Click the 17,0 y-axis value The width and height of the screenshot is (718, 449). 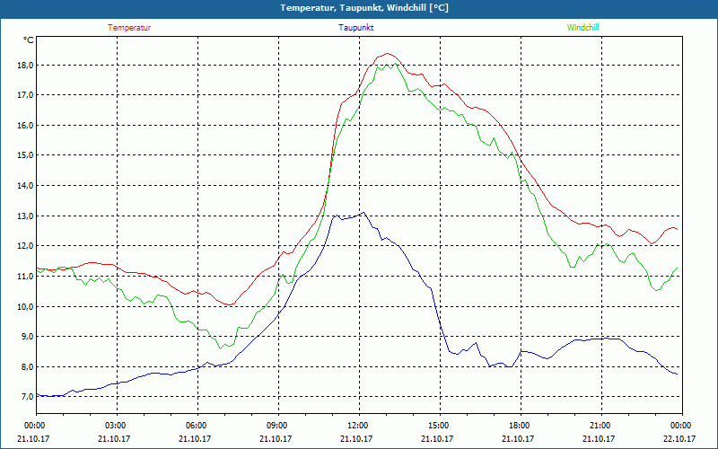25,95
